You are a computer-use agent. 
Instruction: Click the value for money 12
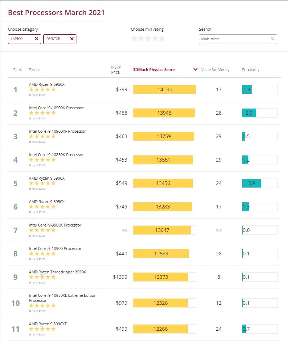click(218, 303)
